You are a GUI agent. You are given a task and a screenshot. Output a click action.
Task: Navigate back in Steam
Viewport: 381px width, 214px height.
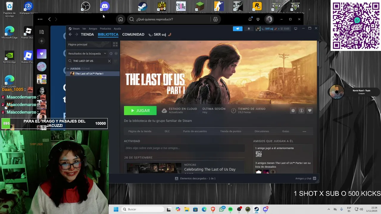(x=70, y=34)
